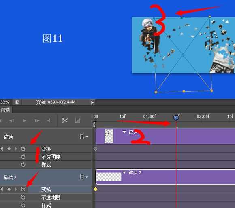
Task: Click the bottom-right yellow transform handle
Action: point(211,90)
